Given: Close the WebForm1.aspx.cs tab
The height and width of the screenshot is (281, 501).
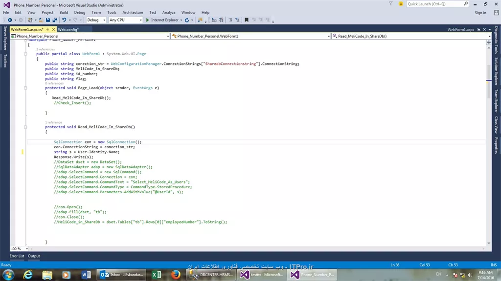Looking at the screenshot, I should click(53, 29).
